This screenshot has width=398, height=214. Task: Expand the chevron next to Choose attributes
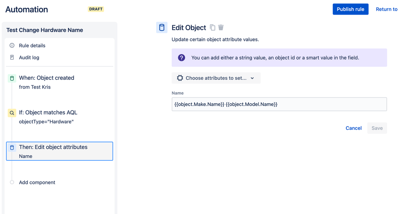click(252, 78)
